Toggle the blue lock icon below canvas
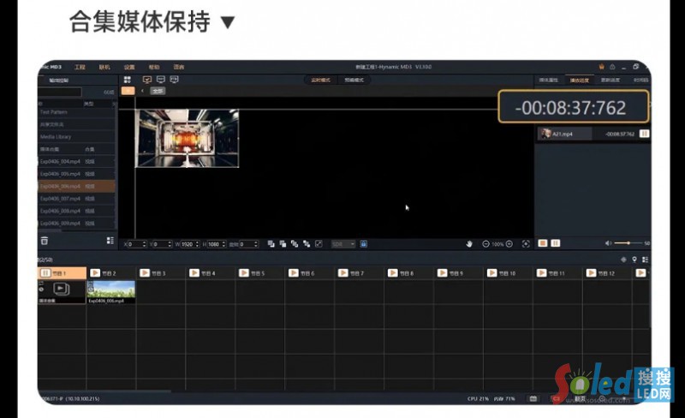The width and height of the screenshot is (685, 418). (x=363, y=244)
